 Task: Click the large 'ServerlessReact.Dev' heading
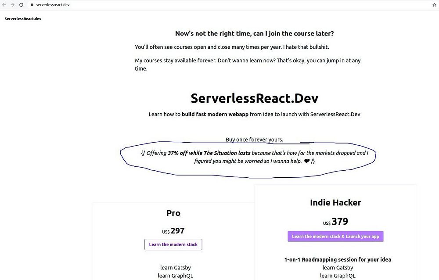tap(255, 98)
